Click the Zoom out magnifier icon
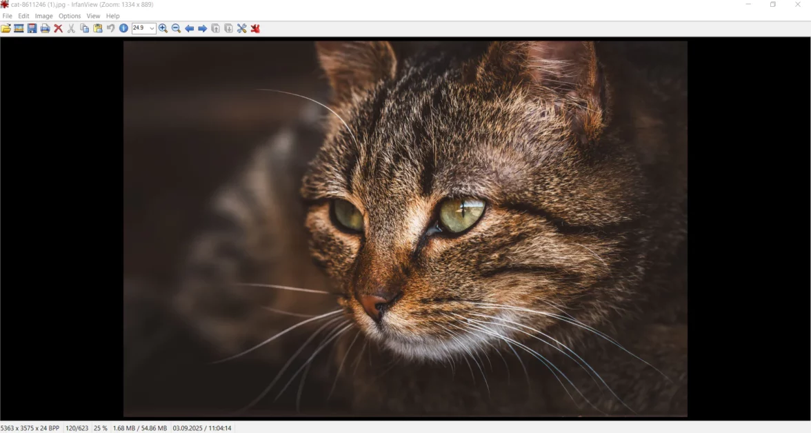The image size is (811, 433). [177, 28]
